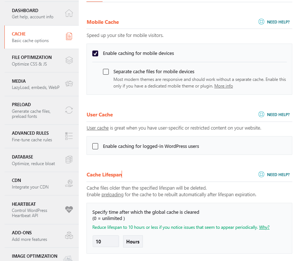Click the preloading link under Cache Lifespan
This screenshot has height=261, width=300.
pyautogui.click(x=112, y=194)
